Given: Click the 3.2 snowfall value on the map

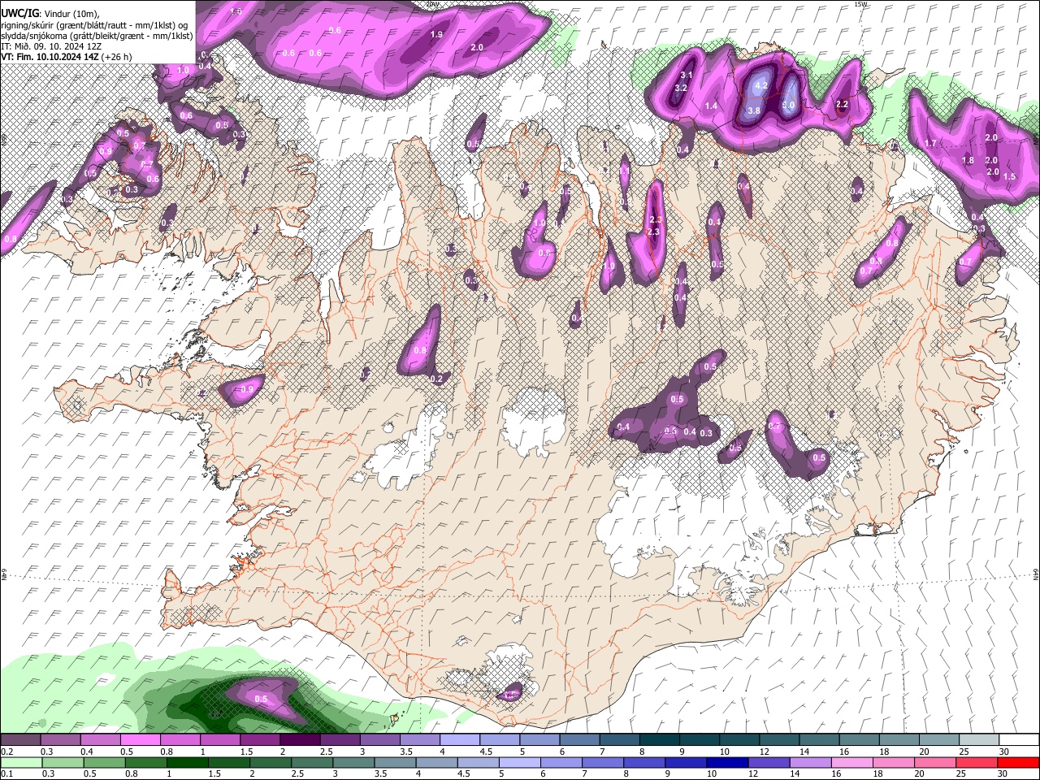Looking at the screenshot, I should (x=682, y=88).
